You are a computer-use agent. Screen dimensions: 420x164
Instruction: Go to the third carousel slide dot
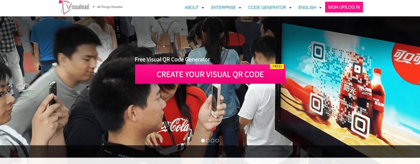pyautogui.click(x=212, y=141)
